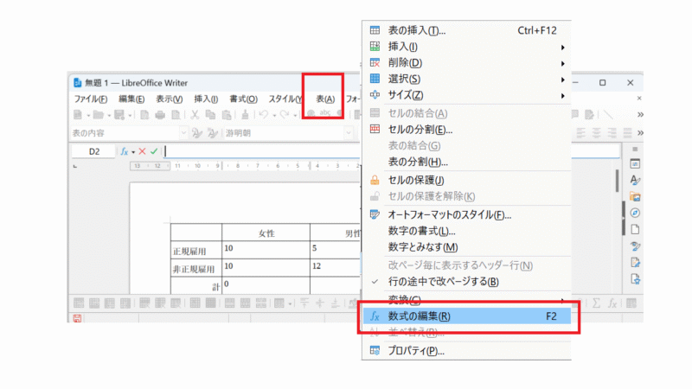692x389 pixels.
Task: Click the D2 cell reference box
Action: [x=94, y=151]
